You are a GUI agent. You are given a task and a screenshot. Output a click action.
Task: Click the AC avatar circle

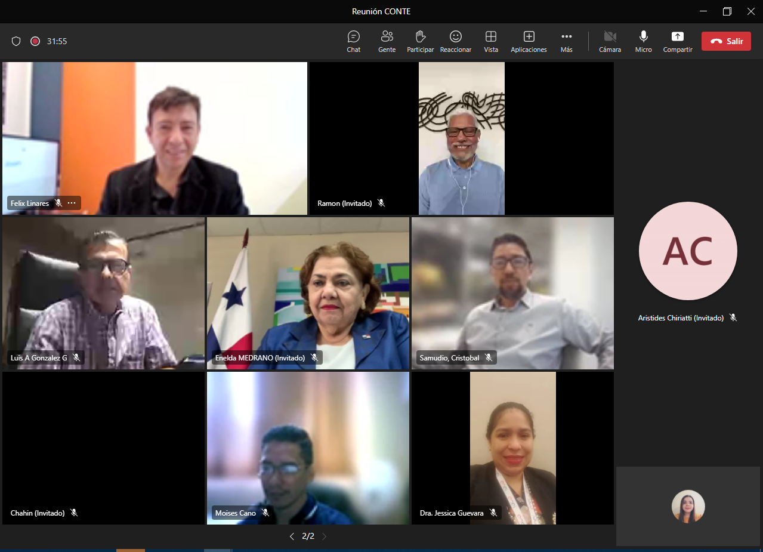pos(688,251)
